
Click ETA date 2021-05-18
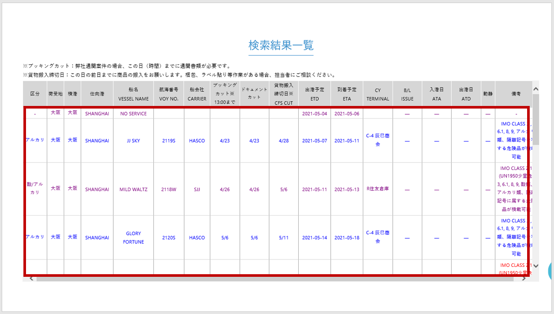click(347, 237)
